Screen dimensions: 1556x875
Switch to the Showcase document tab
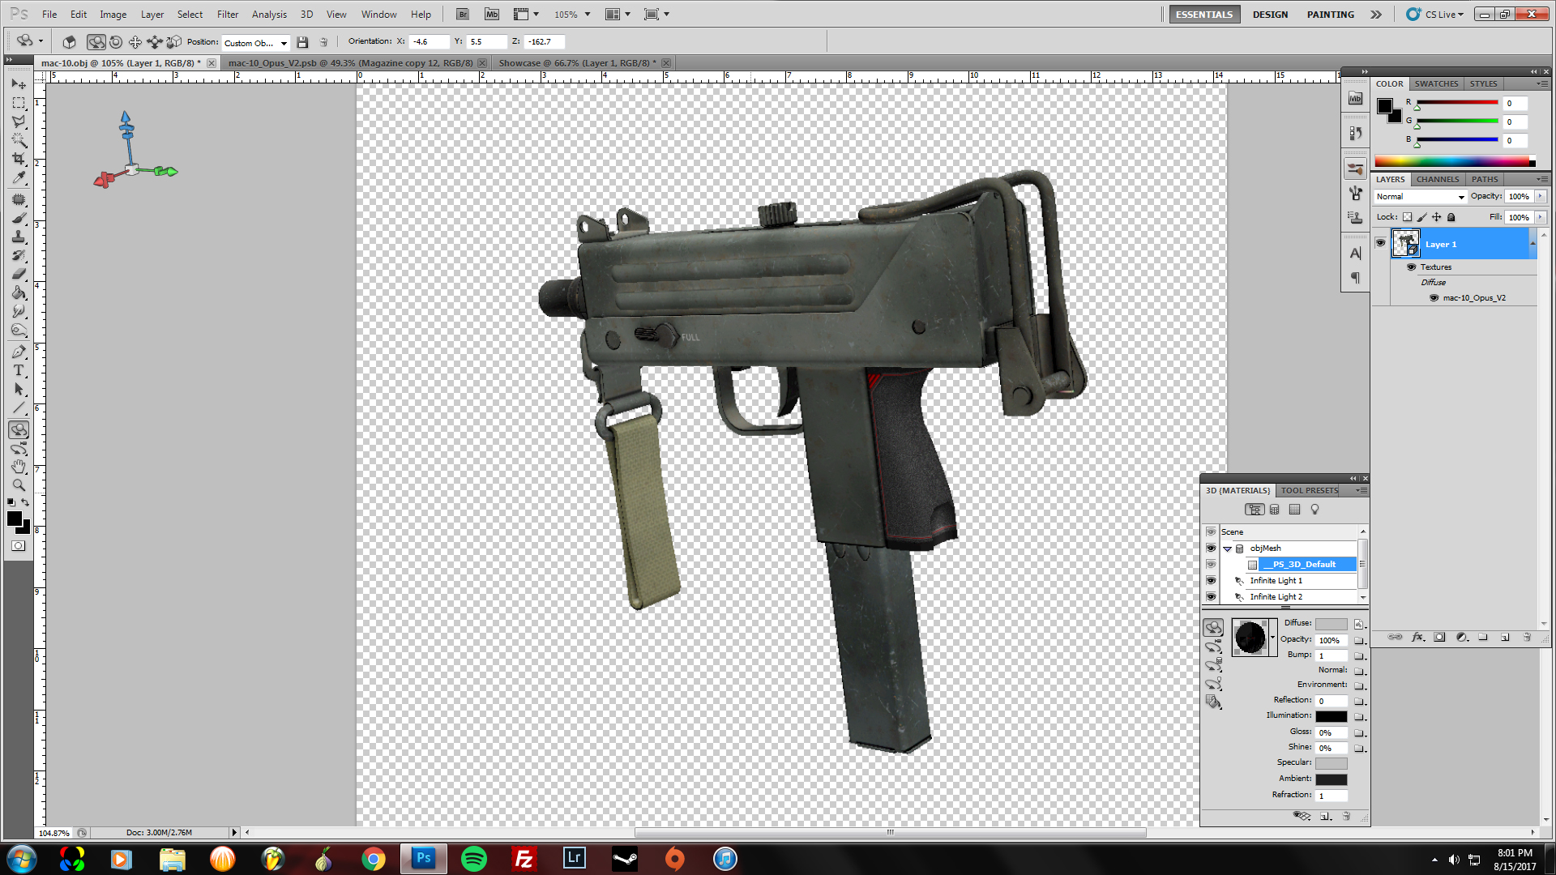tap(575, 63)
